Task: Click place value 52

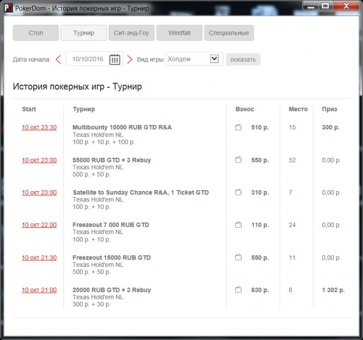Action: click(292, 160)
